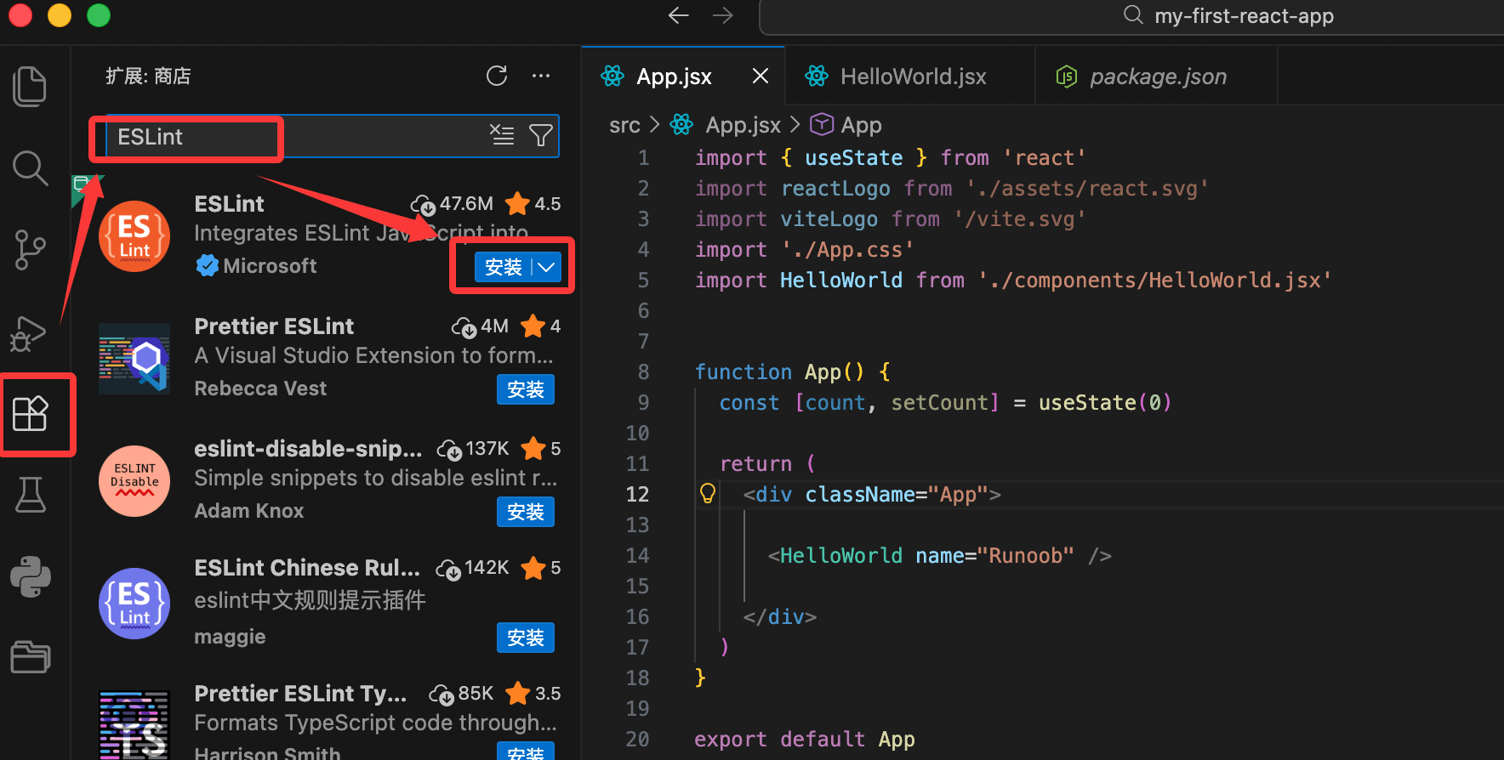Click the lightbulb code action on line 12
This screenshot has width=1504, height=760.
coord(707,493)
